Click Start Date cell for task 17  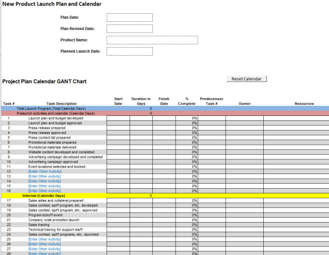tap(118, 200)
